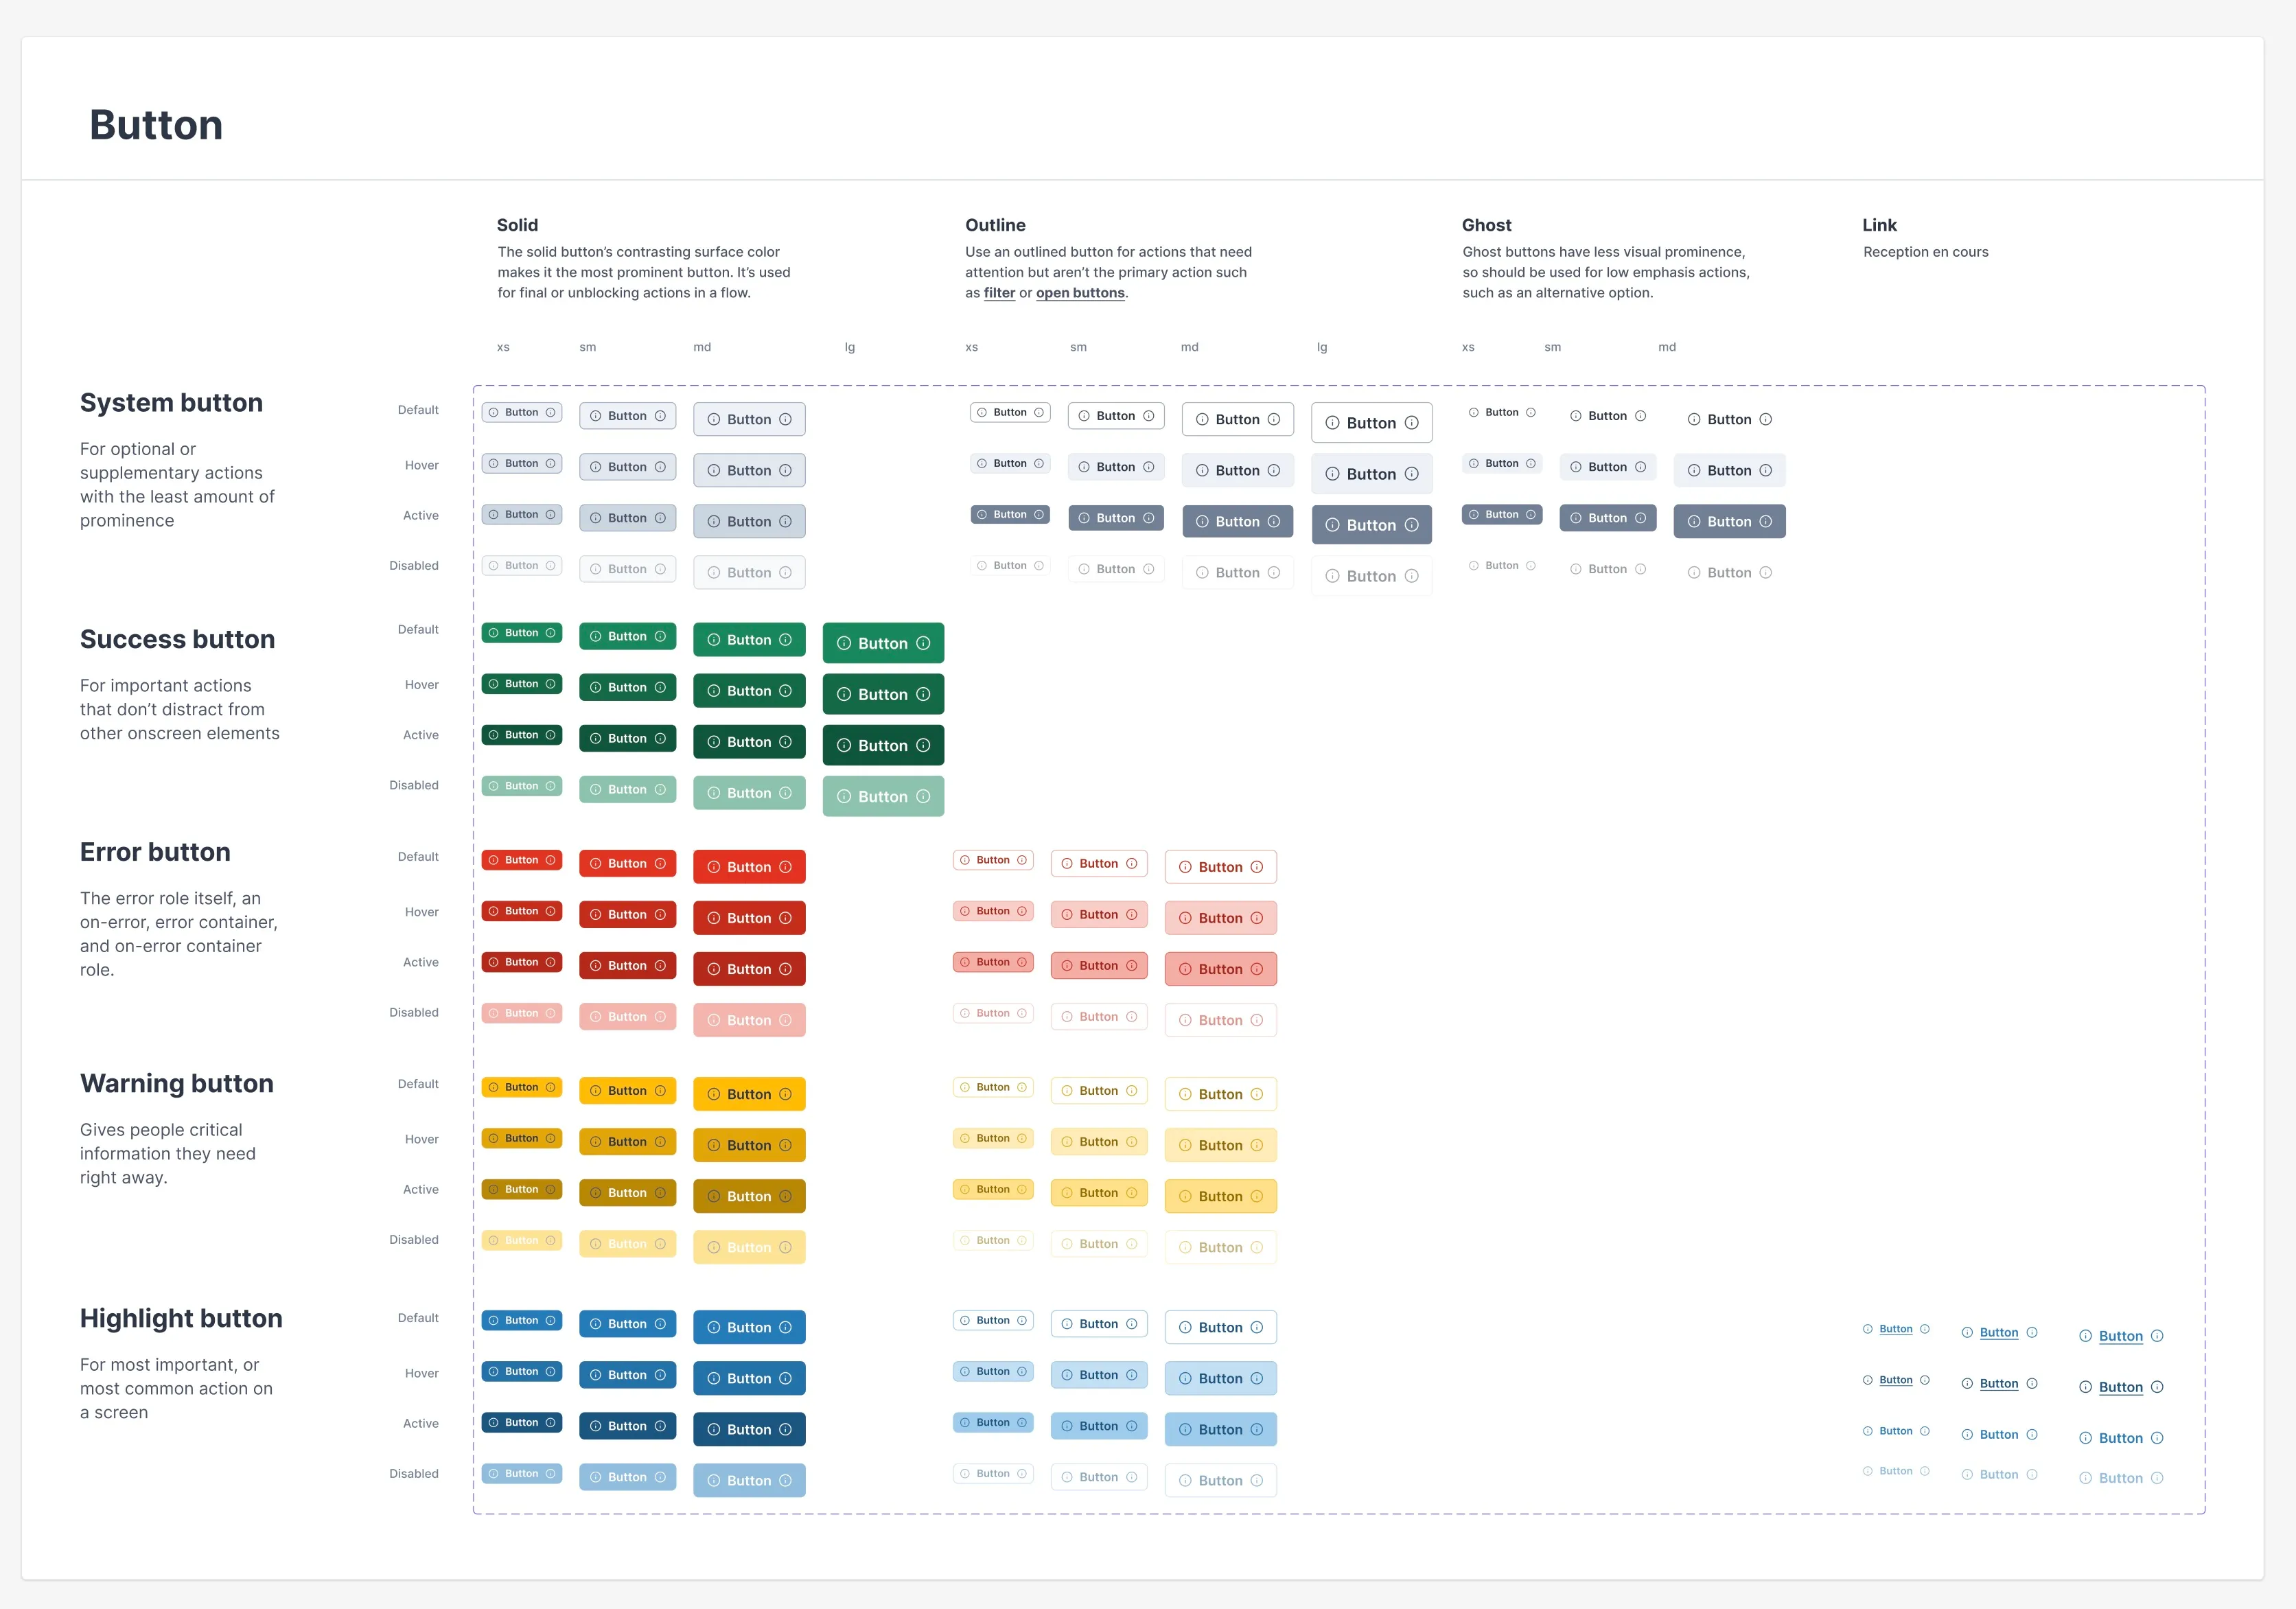The height and width of the screenshot is (1609, 2296).
Task: Click right icon in md default Highlight link button
Action: point(2157,1336)
